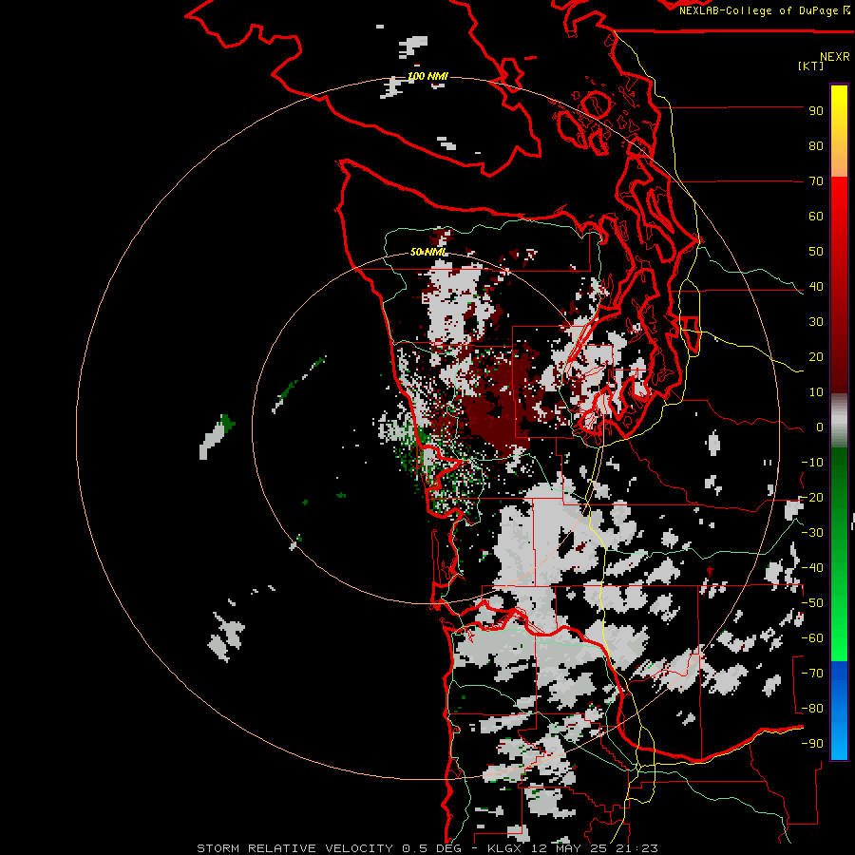Click the -50 value on velocity scale
Viewport: 855px width, 855px height.
(x=812, y=603)
